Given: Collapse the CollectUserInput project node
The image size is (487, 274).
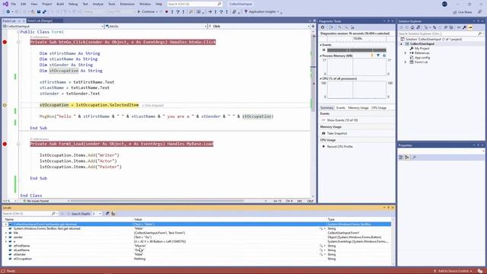Looking at the screenshot, I should click(x=401, y=44).
